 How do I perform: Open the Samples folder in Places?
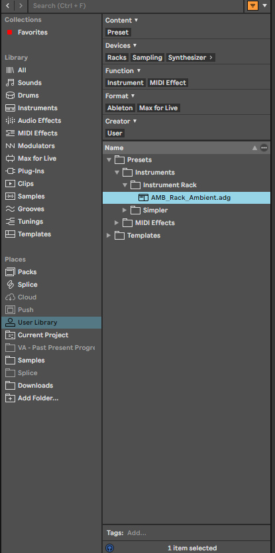51,360
